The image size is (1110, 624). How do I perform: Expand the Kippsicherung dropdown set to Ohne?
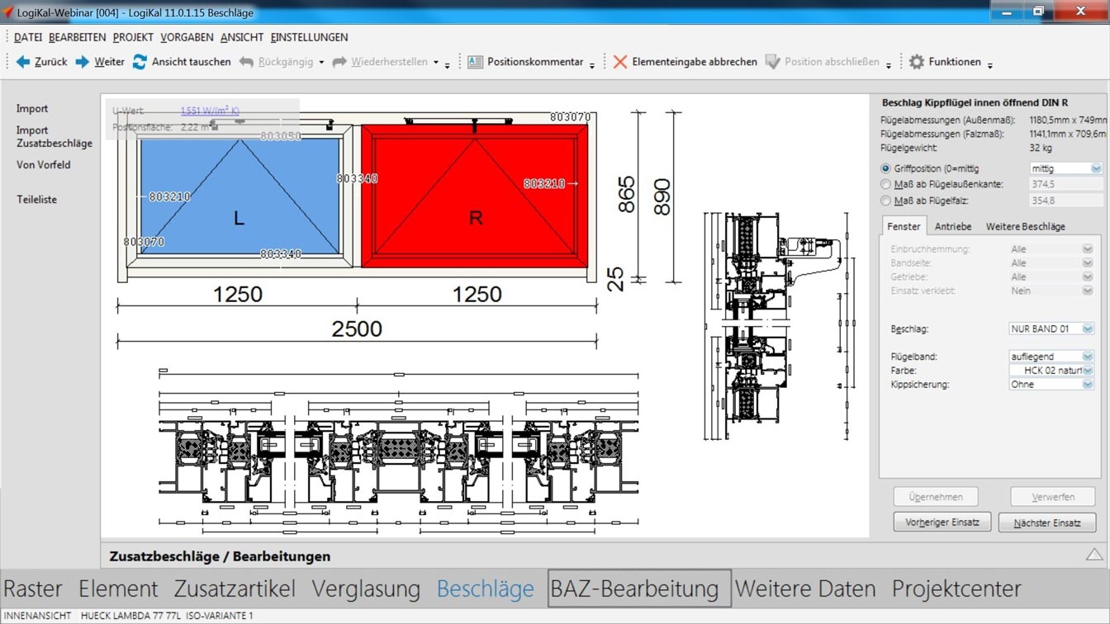tap(1088, 385)
